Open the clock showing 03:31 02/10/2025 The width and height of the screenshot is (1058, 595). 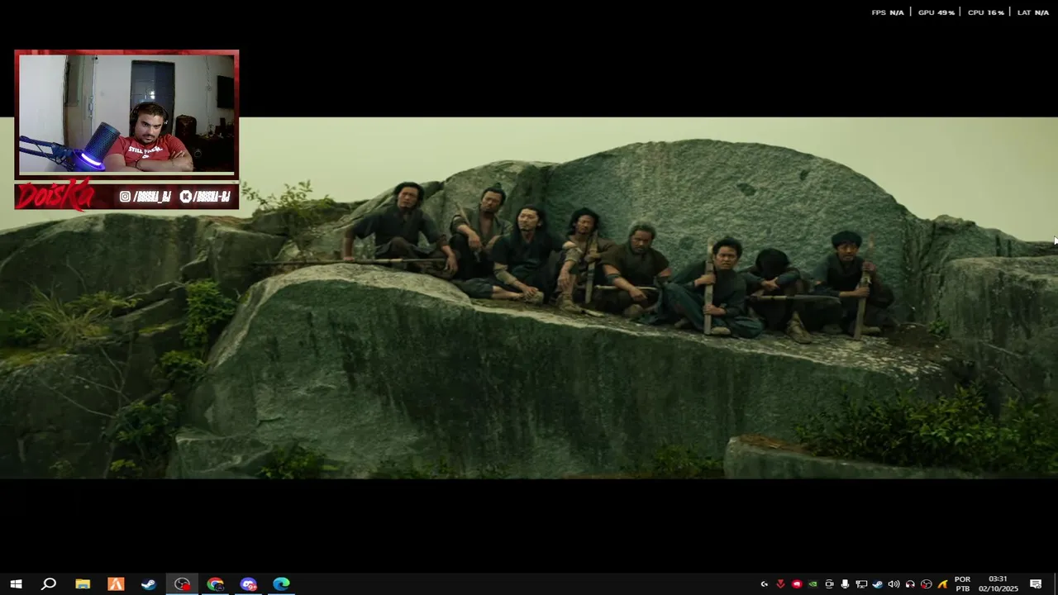(x=998, y=583)
